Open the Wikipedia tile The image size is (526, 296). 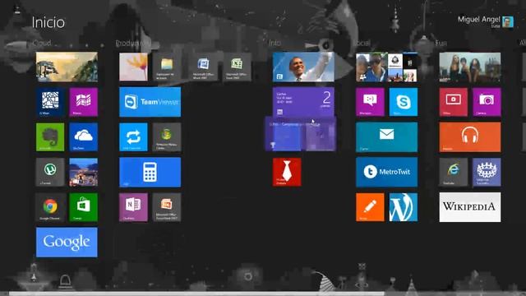pyautogui.click(x=470, y=207)
